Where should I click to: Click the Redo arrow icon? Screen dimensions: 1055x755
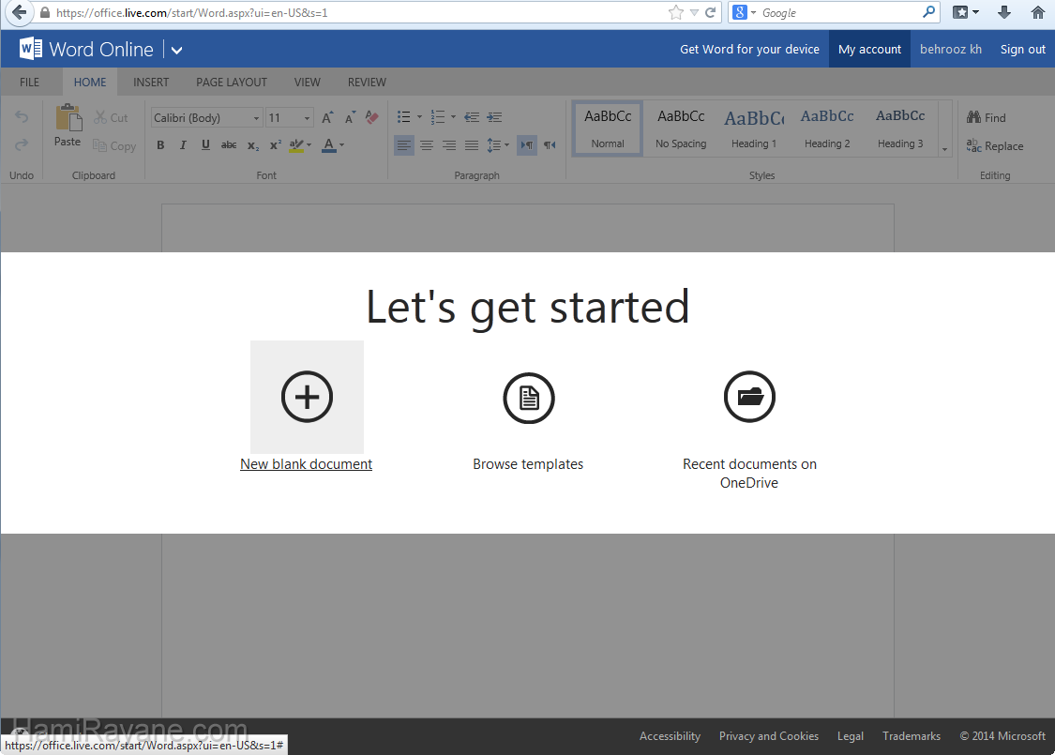pos(22,144)
